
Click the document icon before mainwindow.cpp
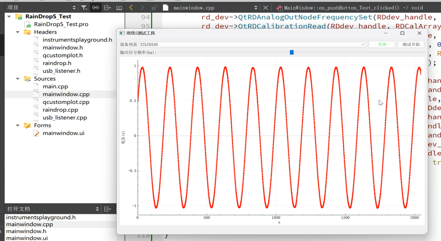[x=165, y=8]
